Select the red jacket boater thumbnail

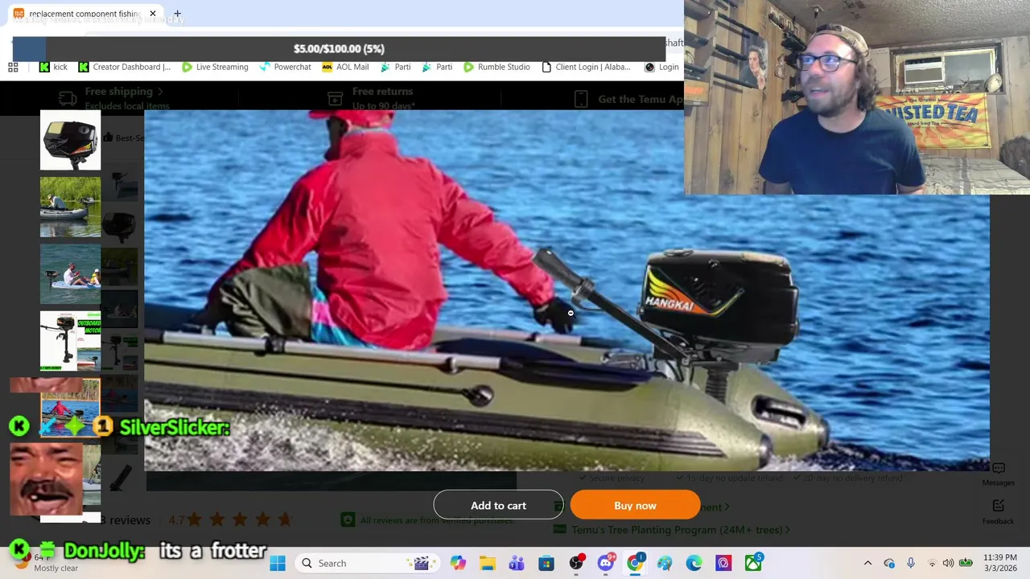pyautogui.click(x=71, y=408)
